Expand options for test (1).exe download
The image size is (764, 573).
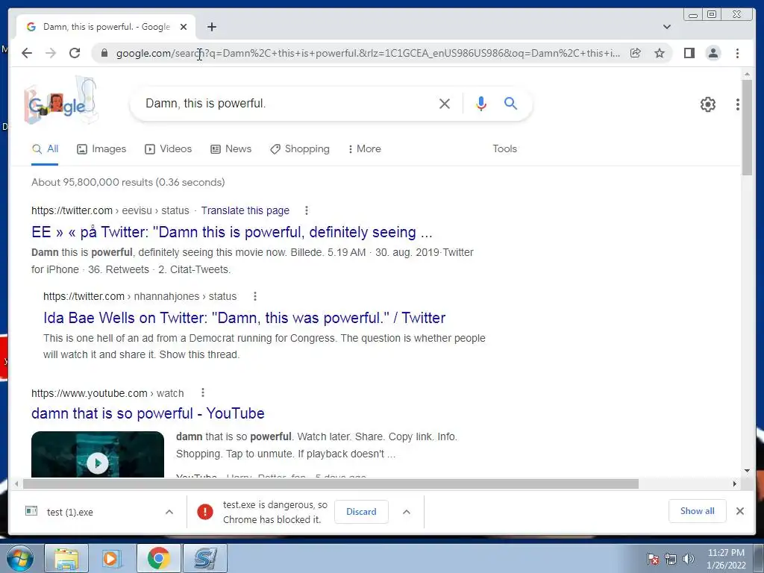[169, 512]
